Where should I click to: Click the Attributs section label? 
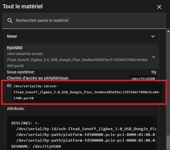click(16, 109)
